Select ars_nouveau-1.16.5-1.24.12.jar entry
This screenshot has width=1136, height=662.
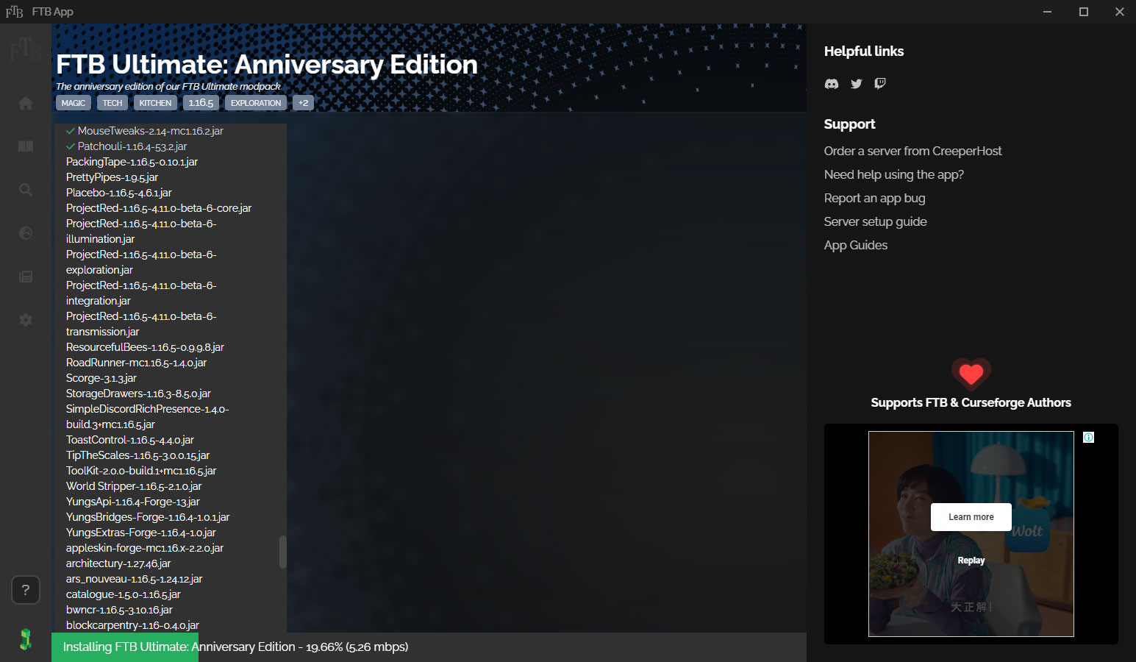tap(135, 579)
